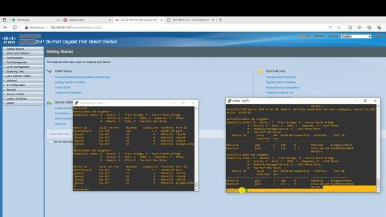Switch to SG220-26P Gigabit PoE tab

click(x=139, y=20)
